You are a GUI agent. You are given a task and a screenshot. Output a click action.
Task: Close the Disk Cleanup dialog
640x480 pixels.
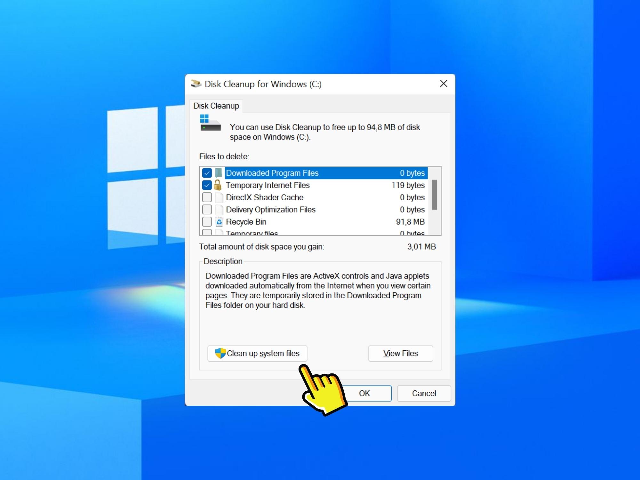click(x=444, y=84)
